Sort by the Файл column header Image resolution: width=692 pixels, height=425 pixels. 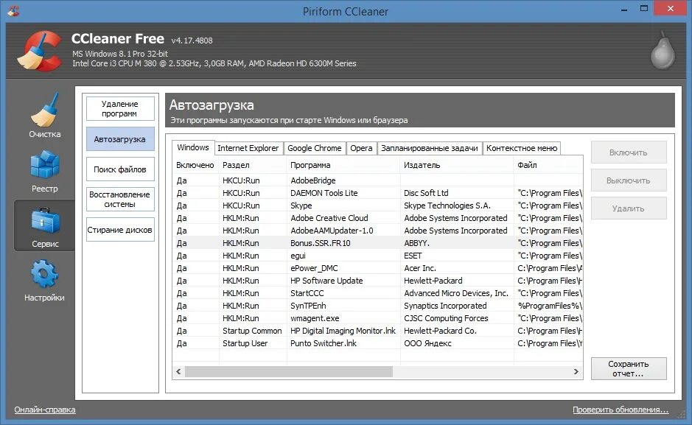(548, 165)
